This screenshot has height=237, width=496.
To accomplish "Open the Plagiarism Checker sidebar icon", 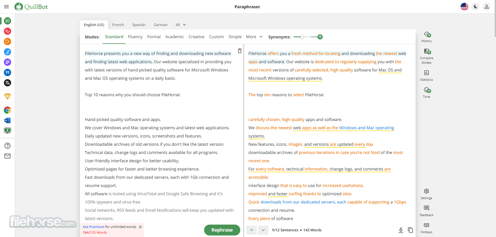I will coord(8,41).
